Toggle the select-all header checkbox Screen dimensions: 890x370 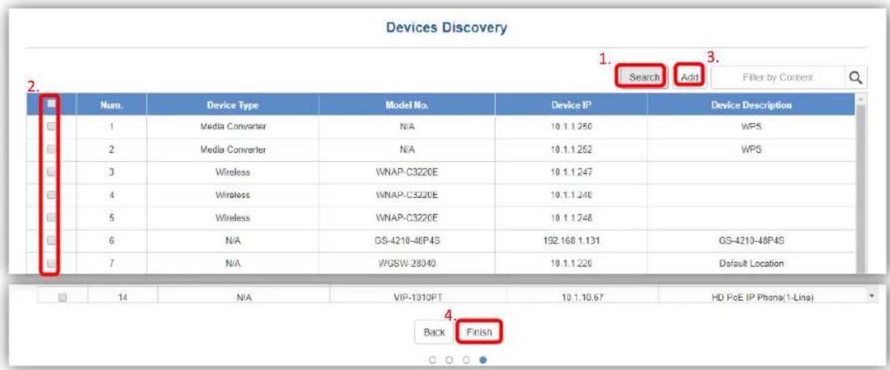[x=51, y=104]
